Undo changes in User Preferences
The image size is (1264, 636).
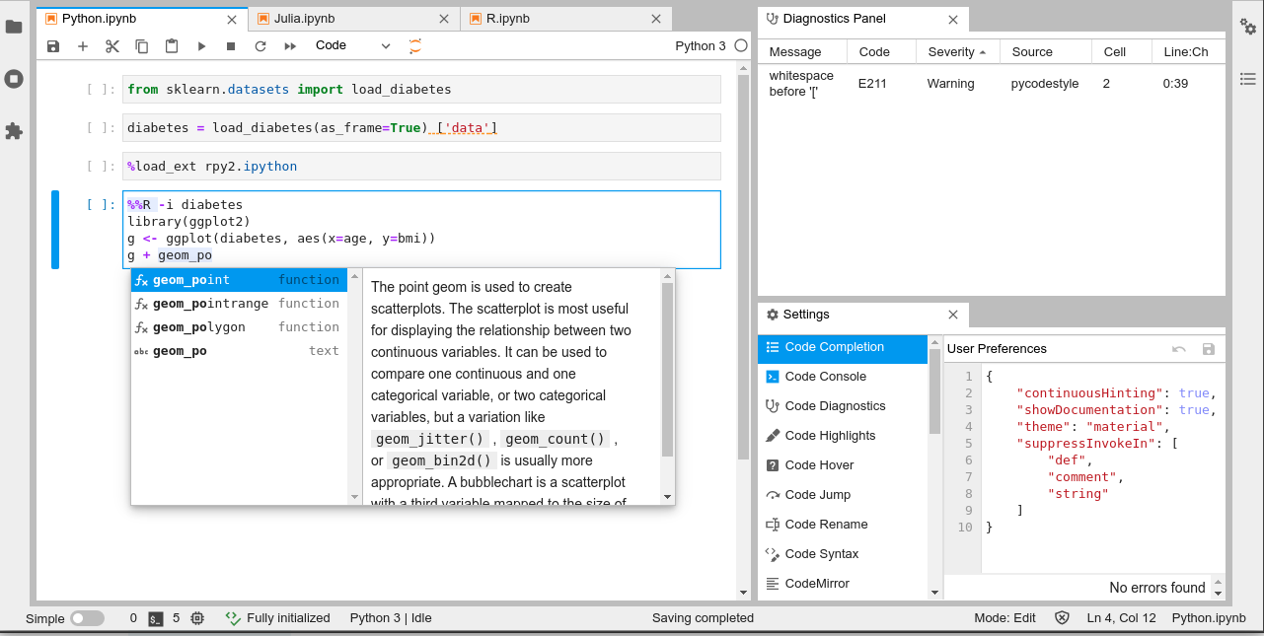[1179, 349]
